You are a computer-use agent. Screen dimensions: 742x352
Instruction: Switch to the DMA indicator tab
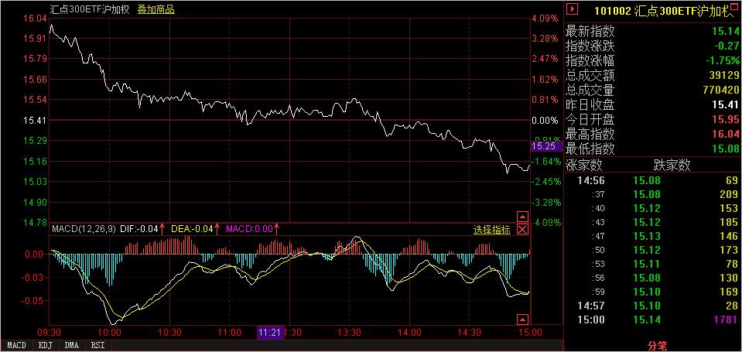pos(72,345)
